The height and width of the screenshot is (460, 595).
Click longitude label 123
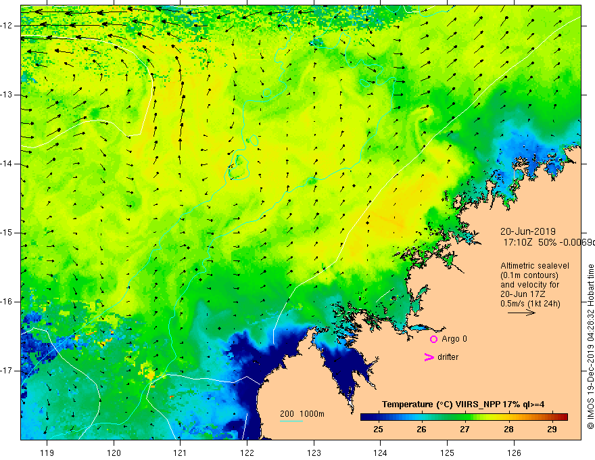pyautogui.click(x=314, y=453)
